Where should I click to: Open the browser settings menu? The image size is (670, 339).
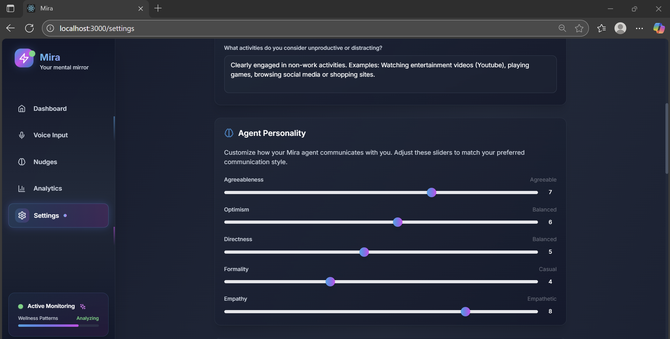639,28
